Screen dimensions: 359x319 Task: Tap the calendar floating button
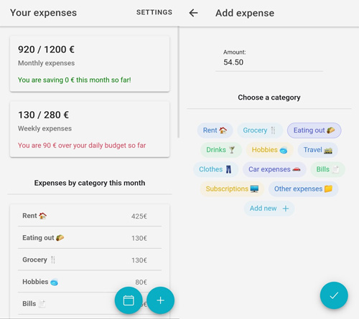pyautogui.click(x=129, y=300)
